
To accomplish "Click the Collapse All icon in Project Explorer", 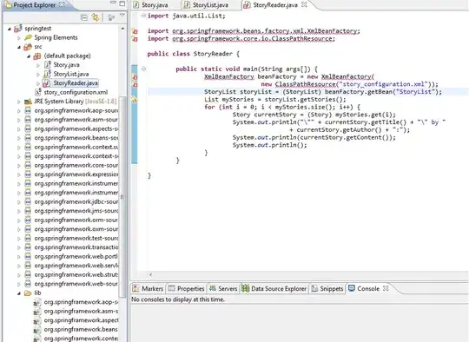I will [x=84, y=18].
